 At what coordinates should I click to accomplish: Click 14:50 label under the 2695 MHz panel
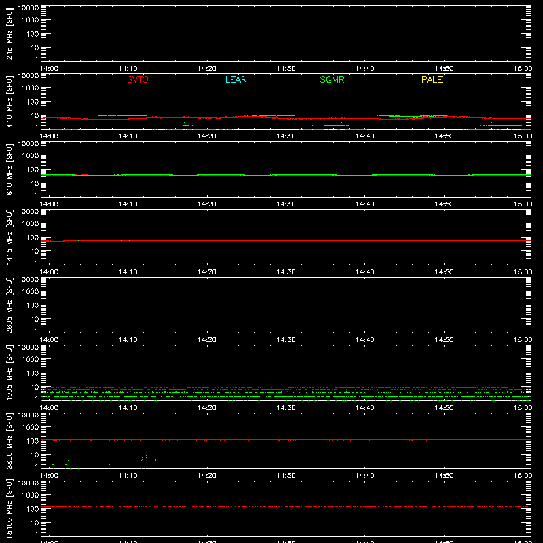[444, 340]
